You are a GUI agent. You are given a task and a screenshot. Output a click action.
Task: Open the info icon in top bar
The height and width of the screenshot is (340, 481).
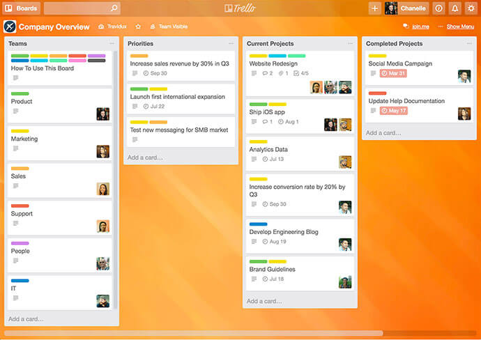tap(438, 8)
